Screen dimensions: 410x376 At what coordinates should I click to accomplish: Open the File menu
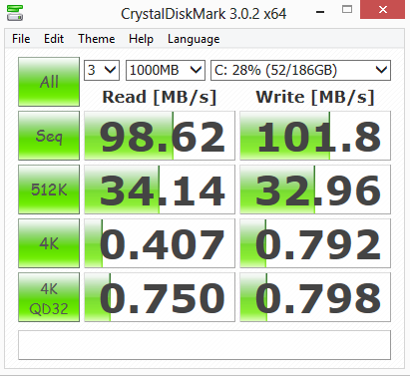[x=21, y=39]
